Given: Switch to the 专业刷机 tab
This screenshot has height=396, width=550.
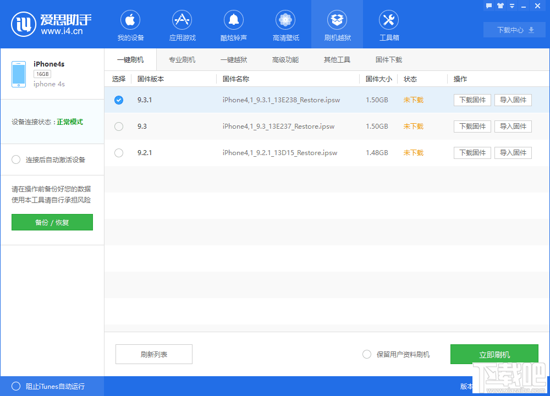Looking at the screenshot, I should pos(182,59).
